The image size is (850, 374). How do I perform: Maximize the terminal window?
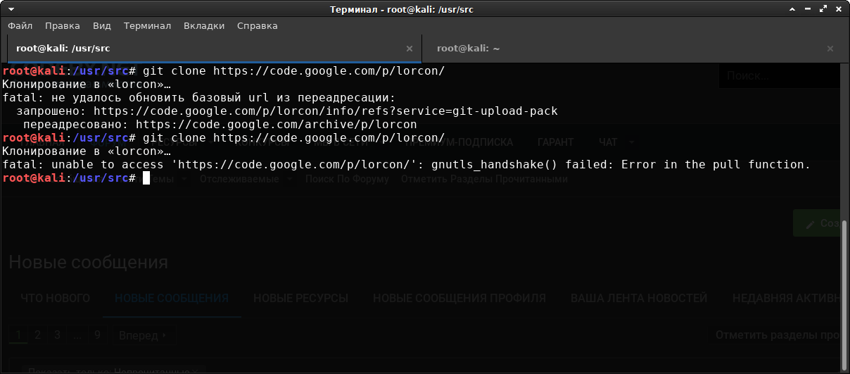(x=825, y=9)
